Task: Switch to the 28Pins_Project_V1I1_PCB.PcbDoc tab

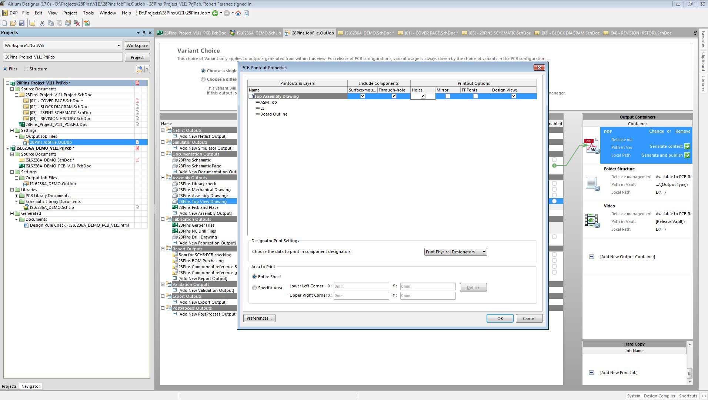Action: (x=192, y=33)
